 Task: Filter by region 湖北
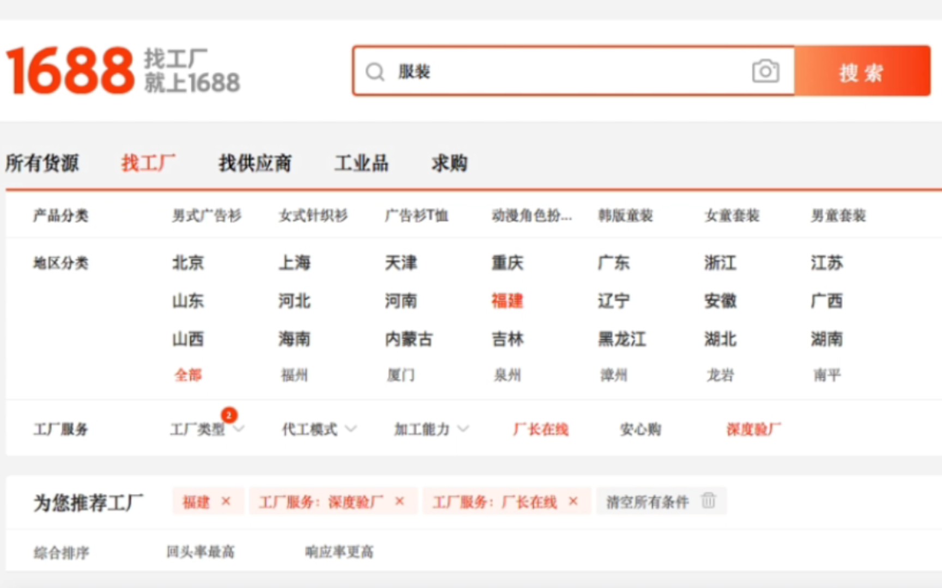(720, 339)
